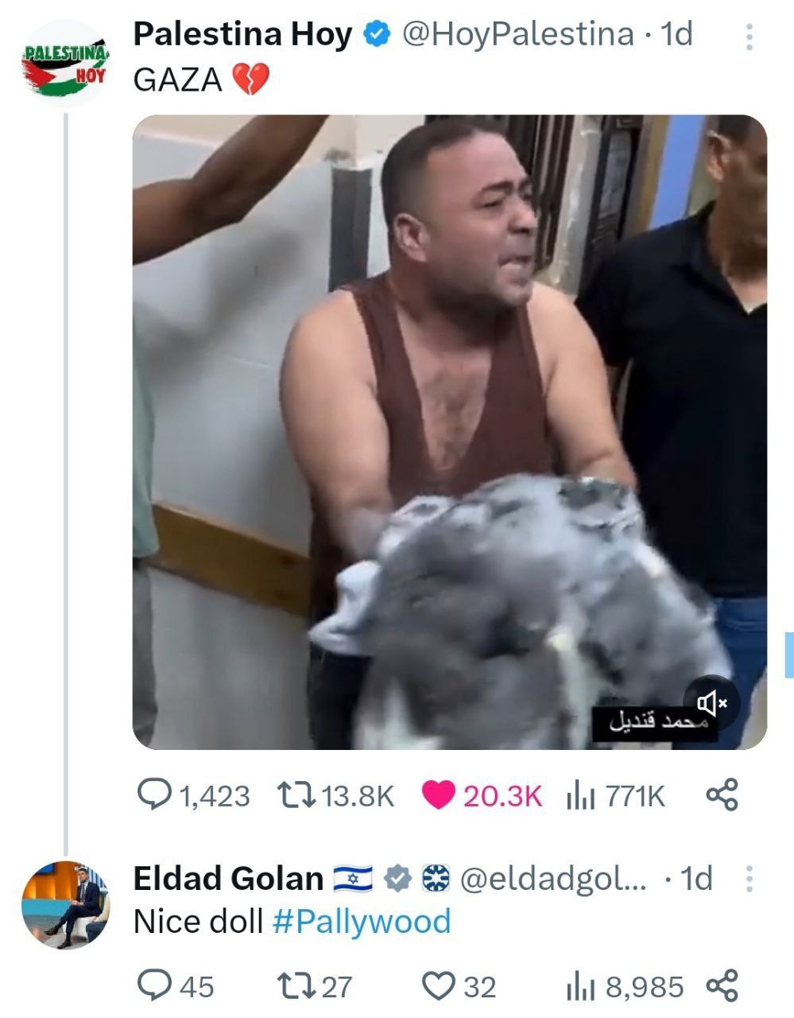Open more options for Palestina Hoy tweet
This screenshot has height=1018, width=794.
[x=749, y=37]
